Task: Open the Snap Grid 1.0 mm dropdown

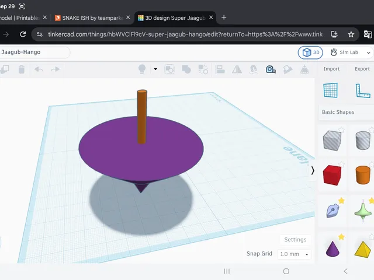Action: click(295, 254)
